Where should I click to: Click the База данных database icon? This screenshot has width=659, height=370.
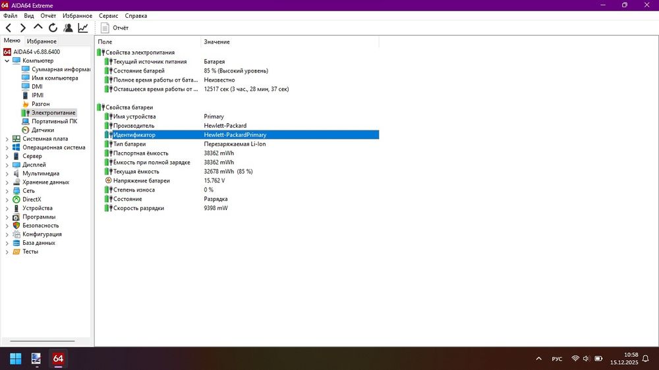coord(16,243)
